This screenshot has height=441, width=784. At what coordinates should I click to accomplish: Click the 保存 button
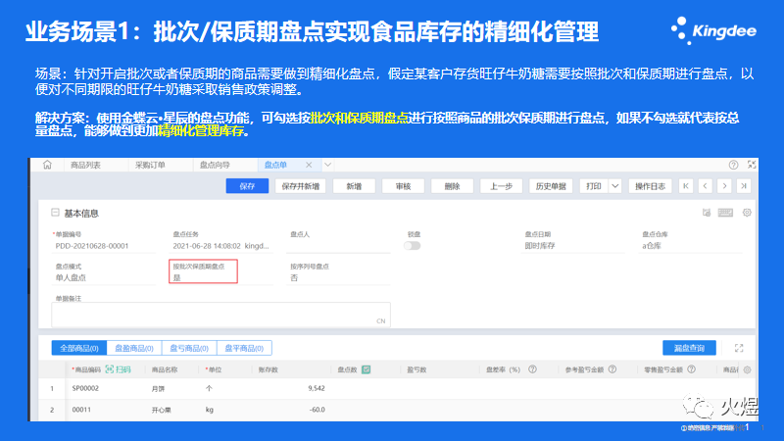pos(247,186)
